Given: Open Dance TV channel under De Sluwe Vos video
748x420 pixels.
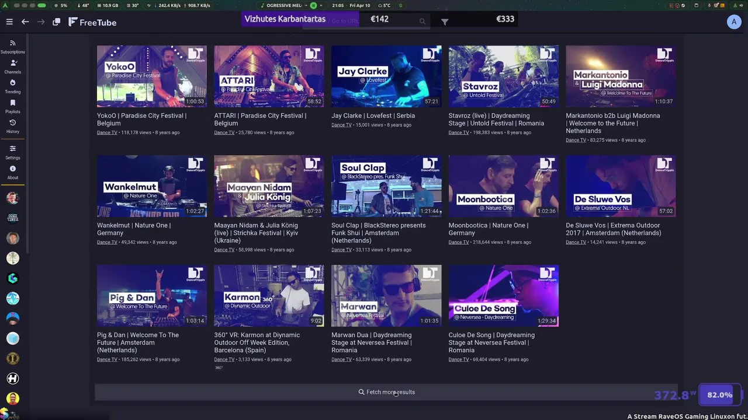Looking at the screenshot, I should (576, 242).
